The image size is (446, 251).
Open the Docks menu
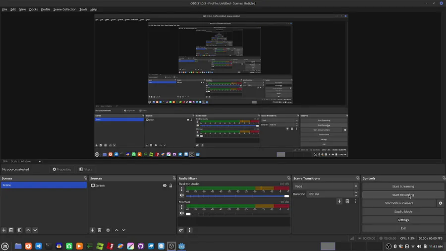(x=33, y=9)
